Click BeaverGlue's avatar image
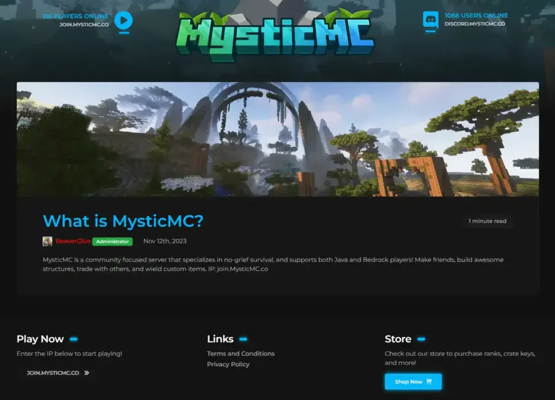 coord(47,241)
